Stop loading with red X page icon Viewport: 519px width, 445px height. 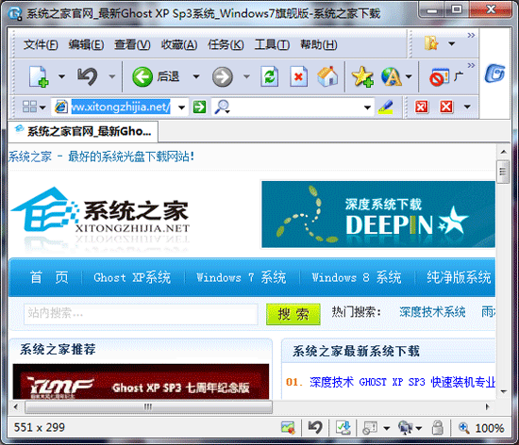point(298,76)
